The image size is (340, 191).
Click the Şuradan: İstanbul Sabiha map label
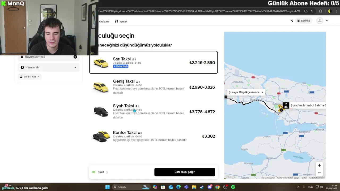308,105
